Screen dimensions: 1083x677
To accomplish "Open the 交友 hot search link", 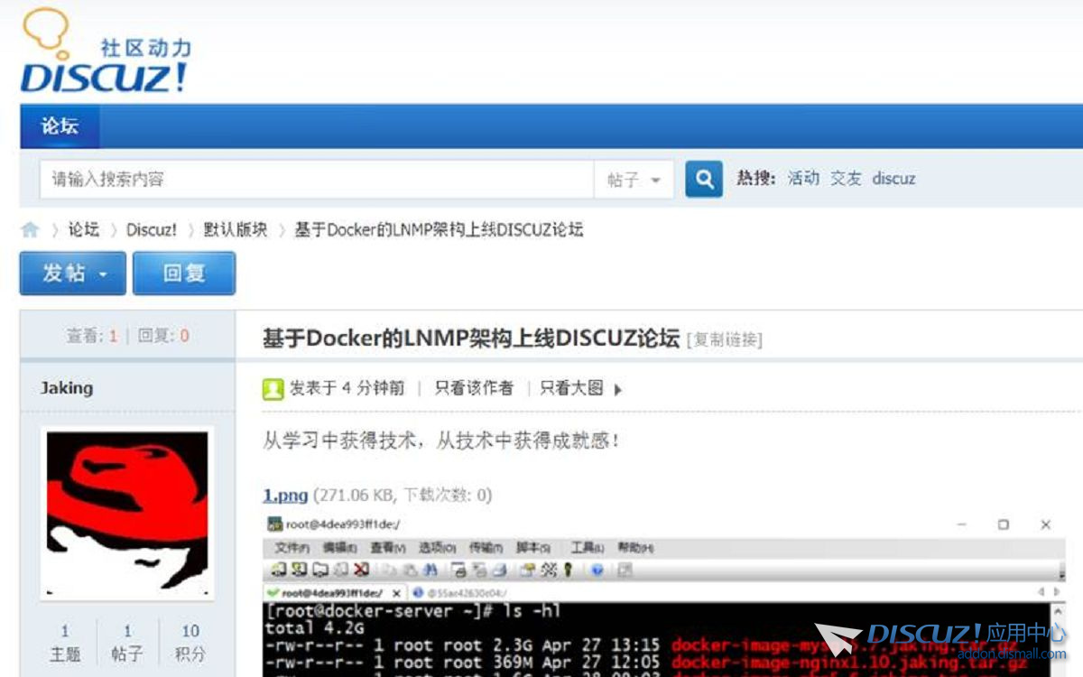I will [846, 179].
